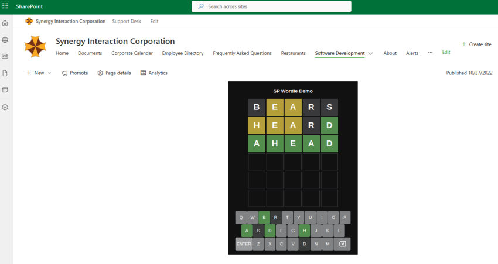Open the more navigation items ellipsis
The height and width of the screenshot is (264, 498).
[x=430, y=52]
